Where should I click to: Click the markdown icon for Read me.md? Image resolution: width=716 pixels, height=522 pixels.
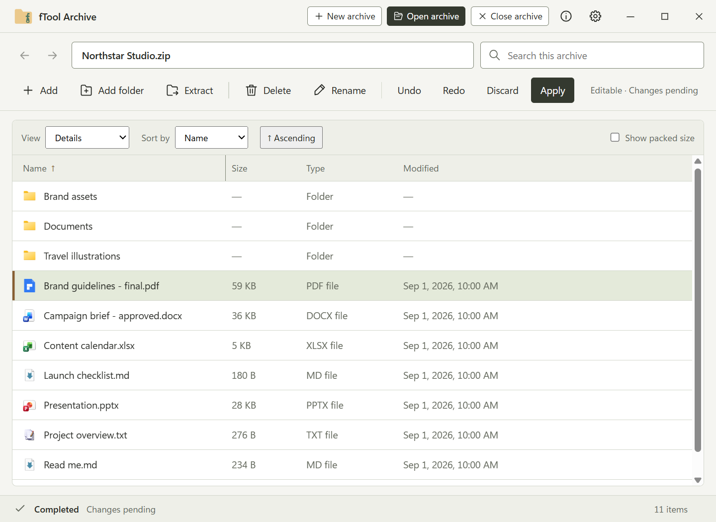[x=30, y=465]
